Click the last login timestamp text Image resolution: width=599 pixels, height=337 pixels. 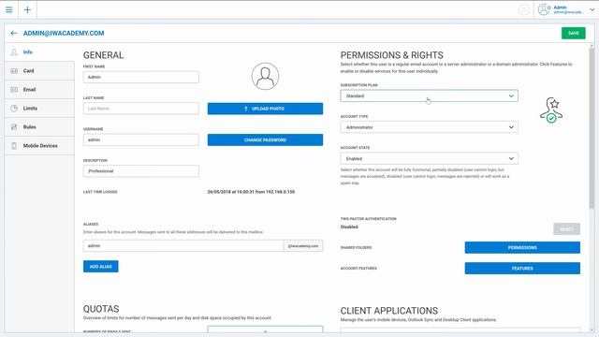click(x=251, y=192)
